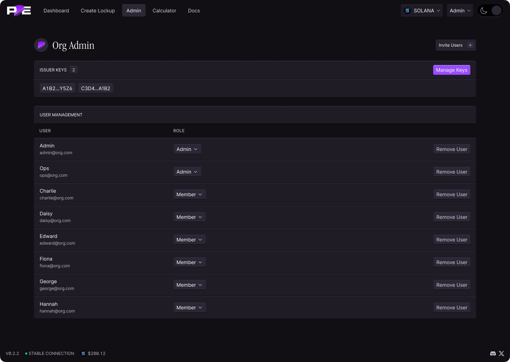Click the moon icon in theme switch
Screen dimensions: 510x362
click(x=484, y=11)
